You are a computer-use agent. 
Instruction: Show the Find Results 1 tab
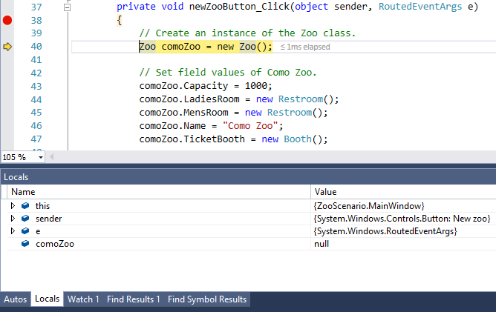tap(133, 299)
